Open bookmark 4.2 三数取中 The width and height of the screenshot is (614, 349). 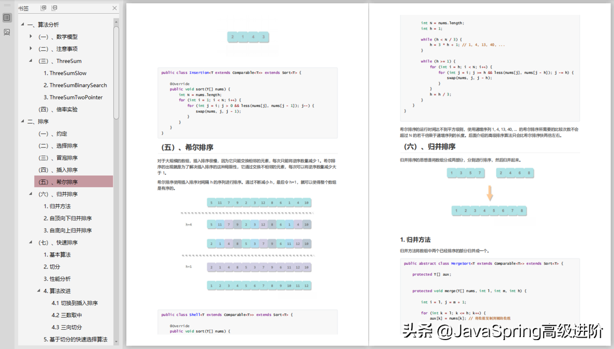[67, 315]
